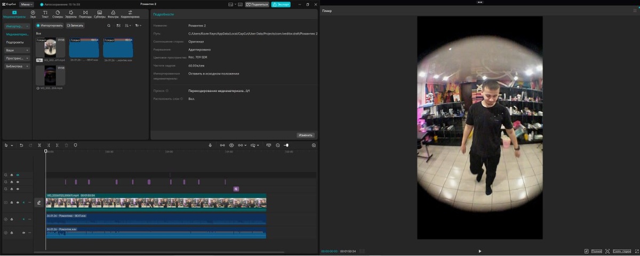Screen dimensions: 640x256
Task: Select the first fisheye video thumbnail
Action: click(x=50, y=47)
